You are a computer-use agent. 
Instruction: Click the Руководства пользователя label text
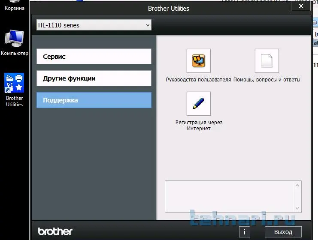point(199,80)
